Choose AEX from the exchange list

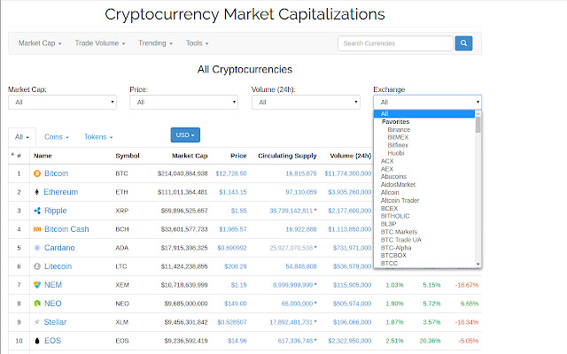(386, 169)
